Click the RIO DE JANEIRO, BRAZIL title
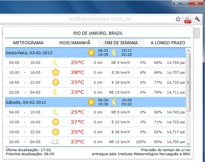The width and height of the screenshot is (205, 162). (x=98, y=33)
